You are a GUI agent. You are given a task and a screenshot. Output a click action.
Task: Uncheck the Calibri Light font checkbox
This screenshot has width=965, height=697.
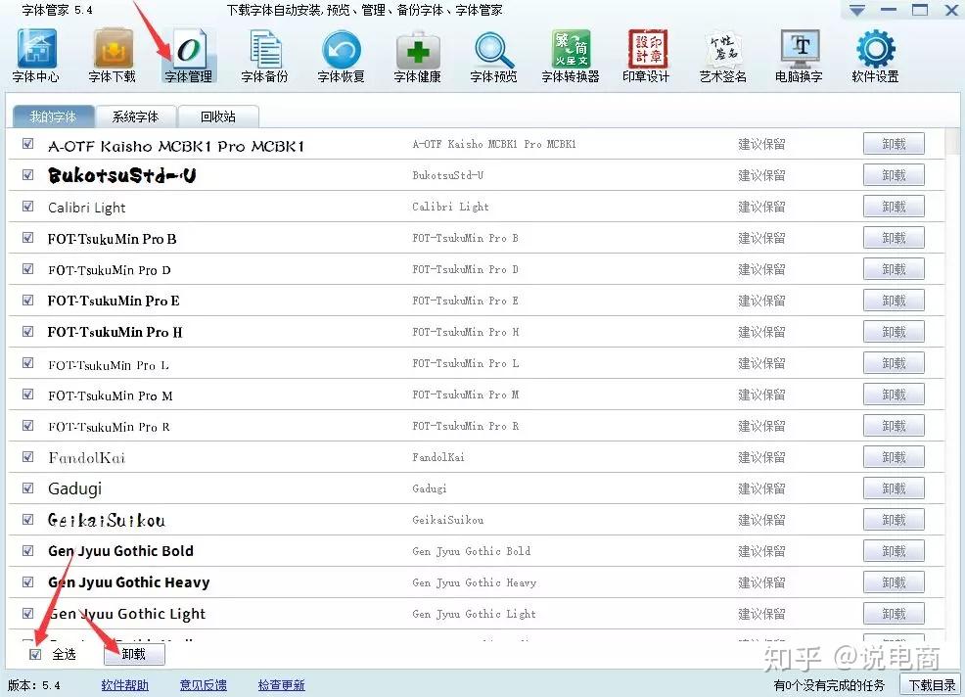click(x=27, y=207)
